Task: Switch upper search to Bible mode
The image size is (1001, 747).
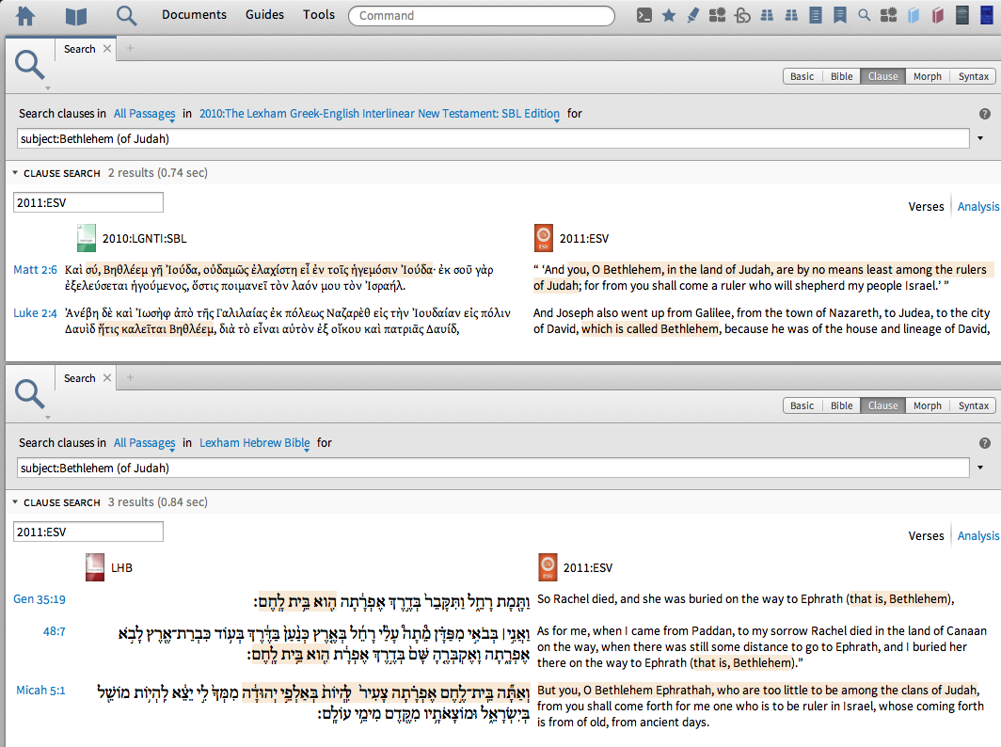Action: coord(841,76)
